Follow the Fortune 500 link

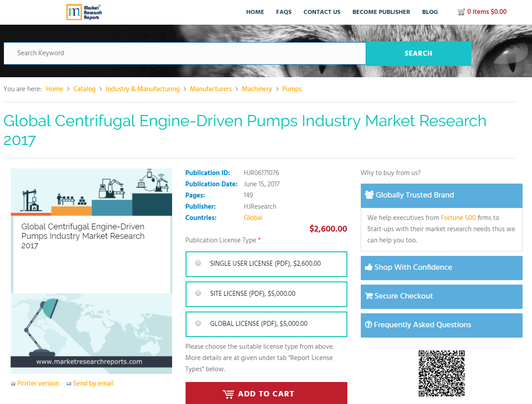pos(458,218)
